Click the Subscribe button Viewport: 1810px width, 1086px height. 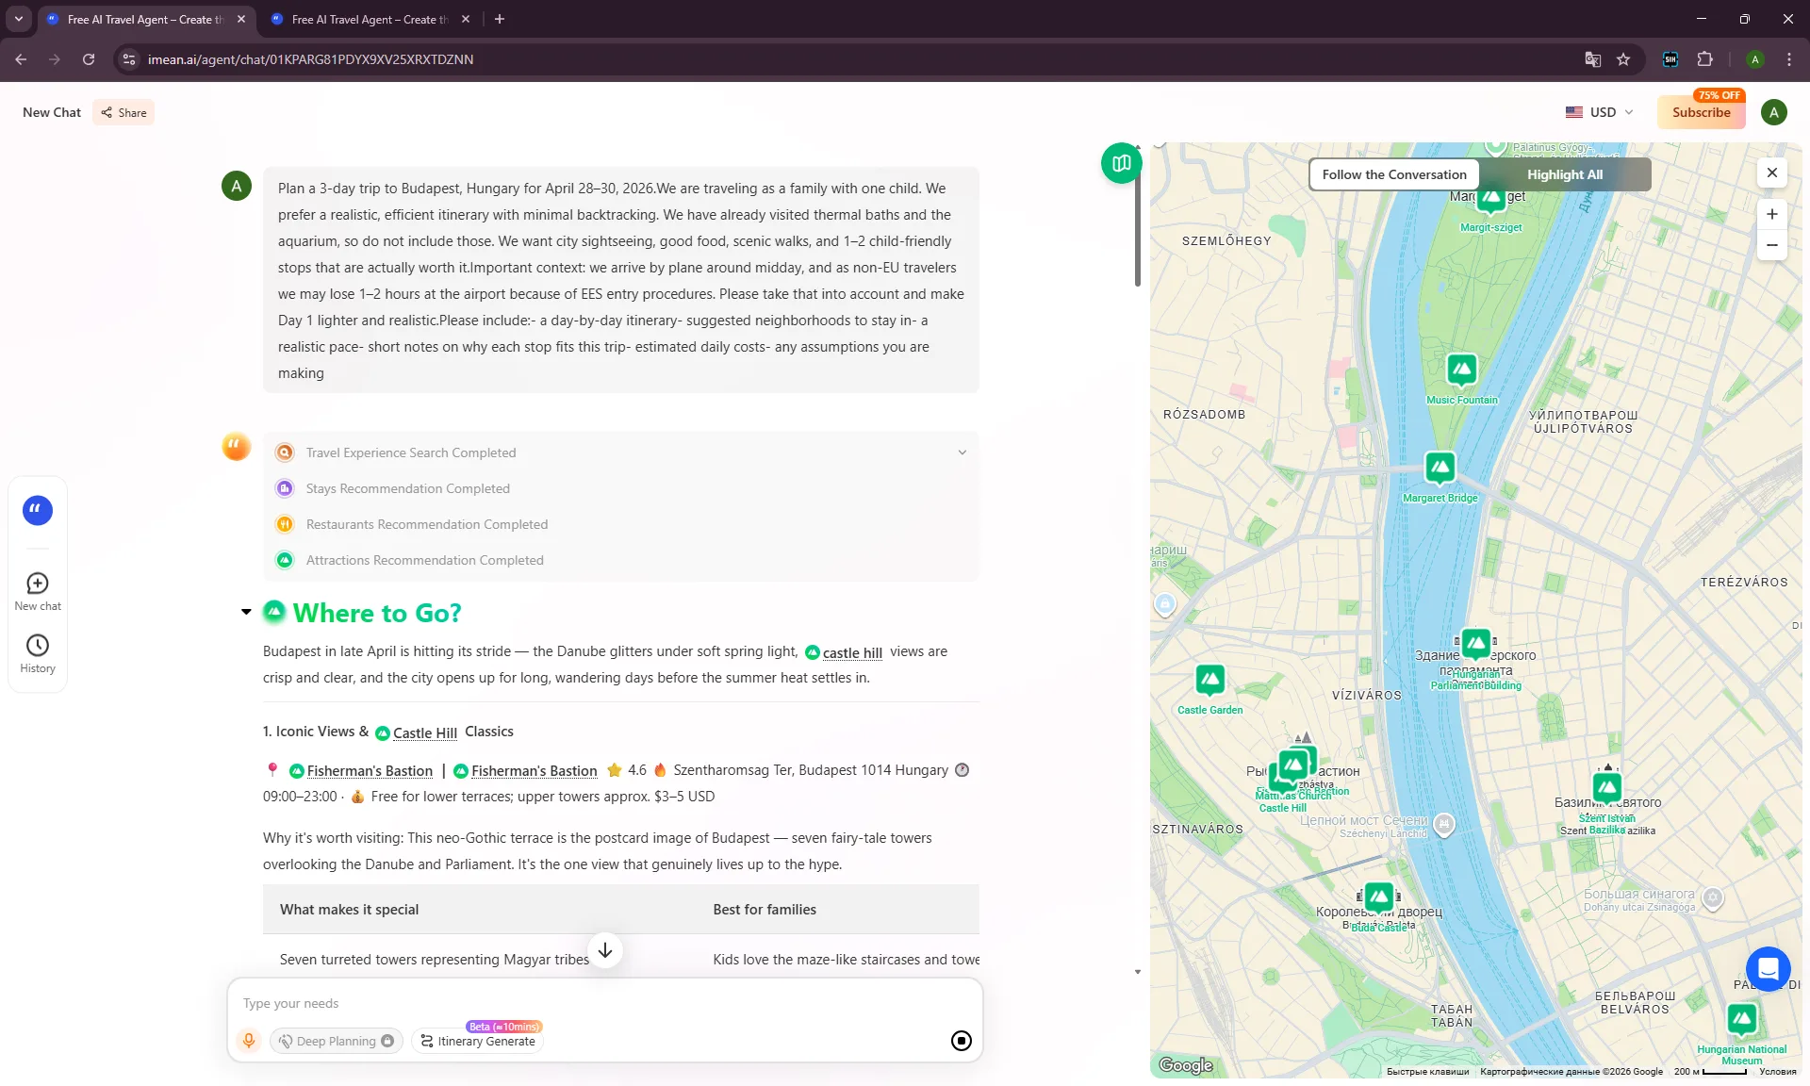coord(1702,112)
